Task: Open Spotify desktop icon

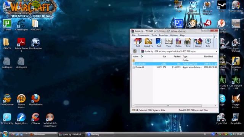Action: tap(35, 6)
